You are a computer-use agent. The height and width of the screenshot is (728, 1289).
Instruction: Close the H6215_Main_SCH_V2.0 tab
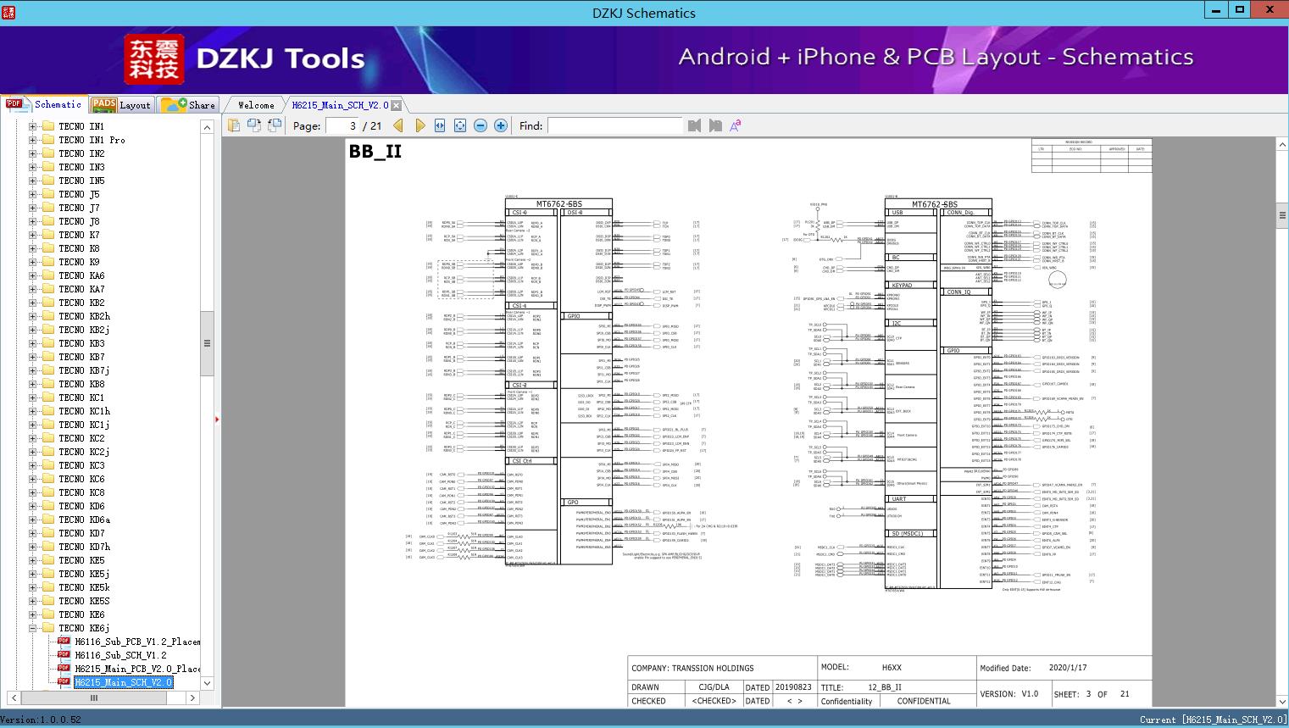point(396,106)
